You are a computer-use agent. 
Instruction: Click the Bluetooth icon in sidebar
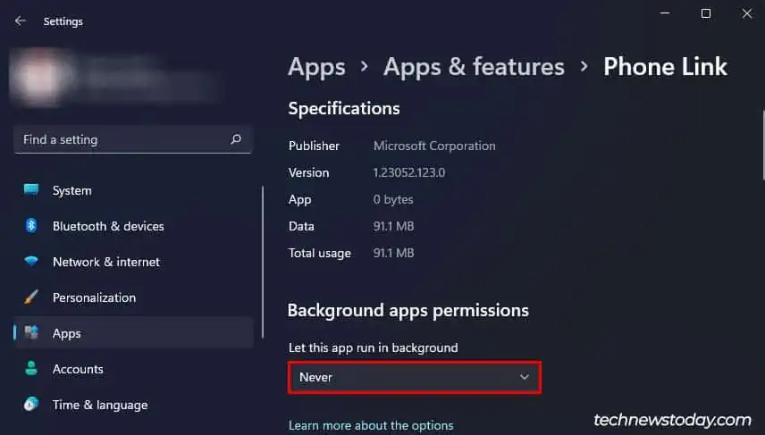[31, 225]
